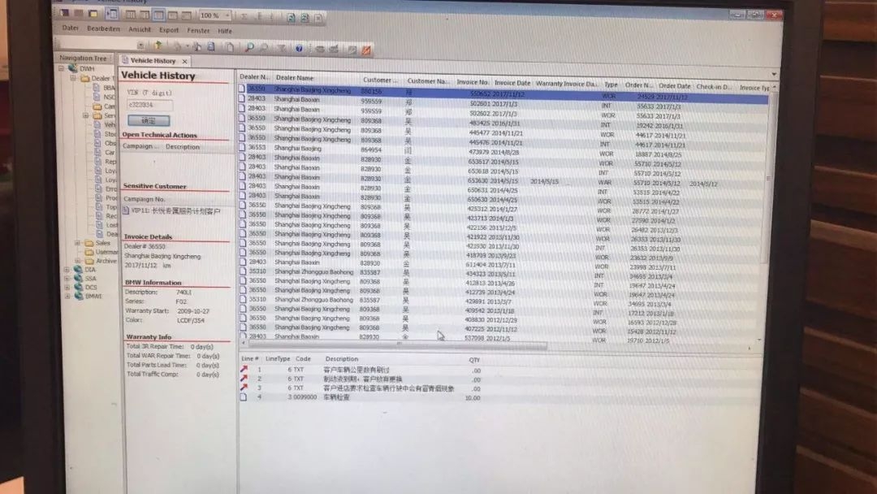Click red arrow icon on line 1
877x494 pixels.
pos(244,369)
